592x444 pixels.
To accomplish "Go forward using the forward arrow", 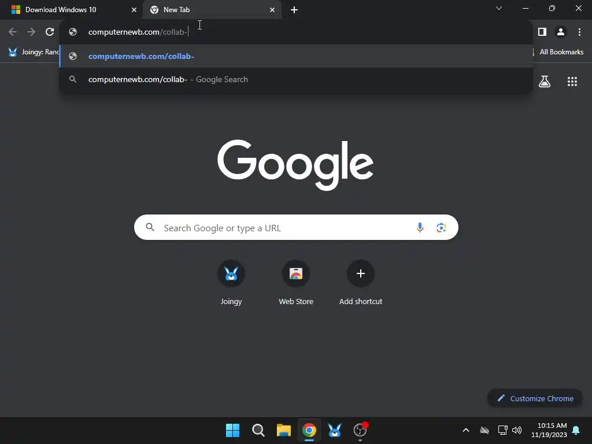I will tap(31, 32).
